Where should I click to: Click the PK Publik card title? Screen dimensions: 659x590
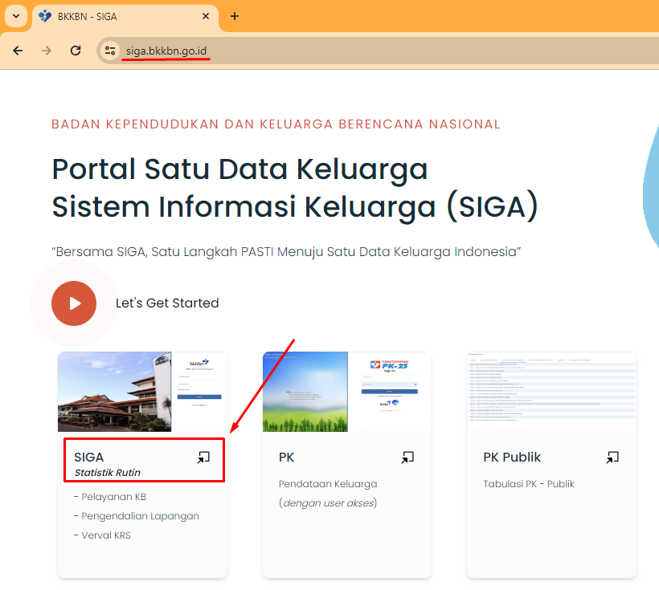tap(512, 457)
